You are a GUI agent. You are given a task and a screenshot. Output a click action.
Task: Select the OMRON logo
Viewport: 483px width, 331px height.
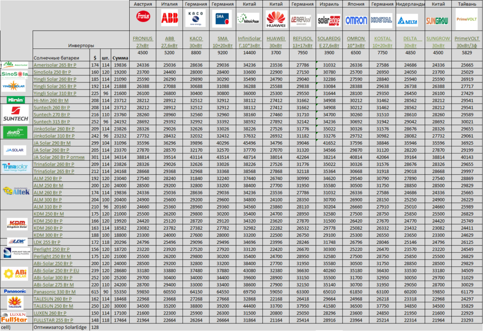(356, 20)
